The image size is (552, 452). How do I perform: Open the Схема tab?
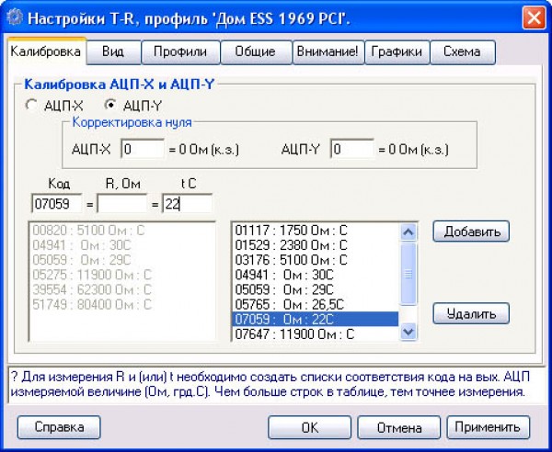click(x=462, y=52)
